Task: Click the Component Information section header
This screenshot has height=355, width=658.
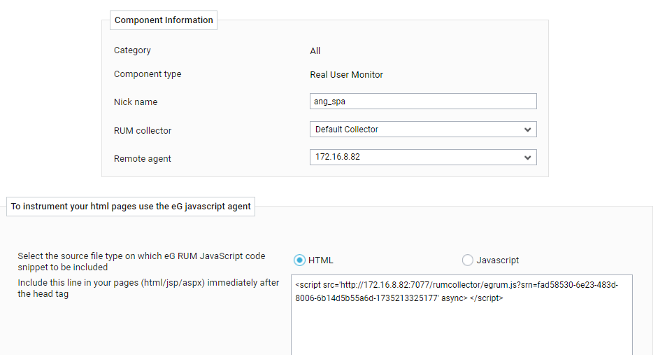Action: coord(164,20)
